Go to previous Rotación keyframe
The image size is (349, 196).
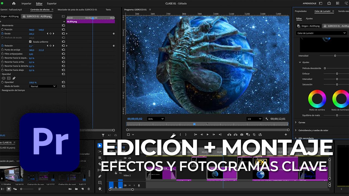click(x=47, y=46)
